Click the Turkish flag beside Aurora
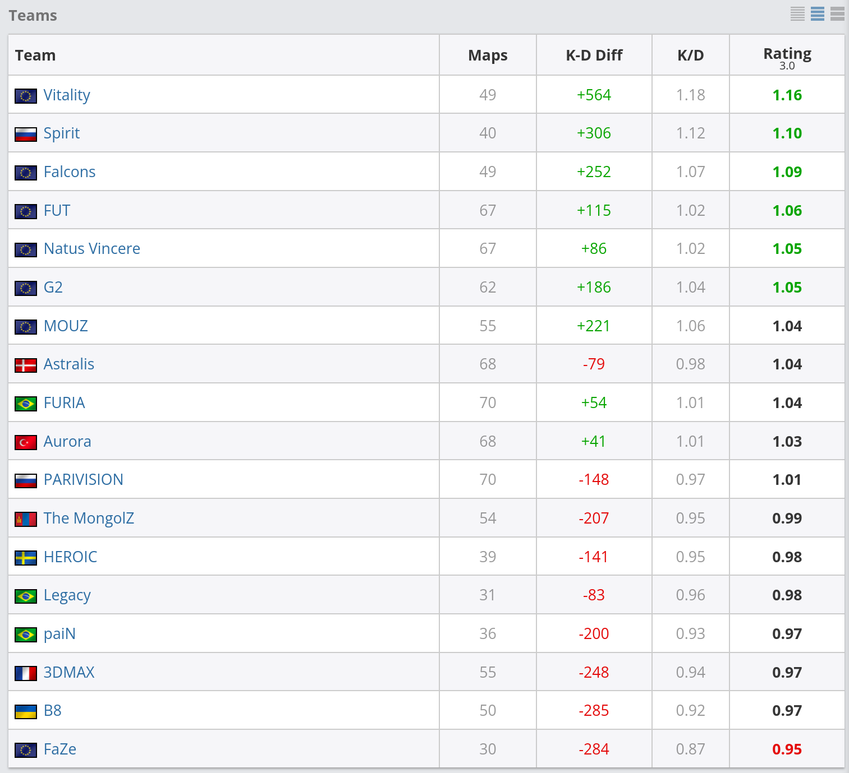The height and width of the screenshot is (773, 849). 26,442
